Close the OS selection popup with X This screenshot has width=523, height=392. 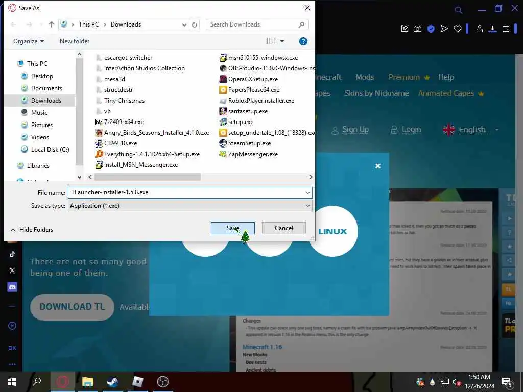click(377, 166)
